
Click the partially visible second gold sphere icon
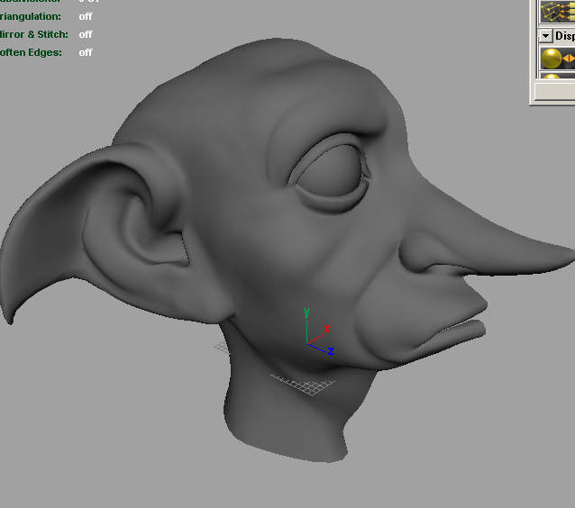point(551,77)
